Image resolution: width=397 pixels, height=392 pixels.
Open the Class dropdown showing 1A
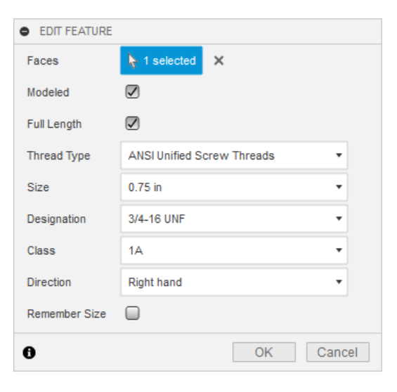(x=234, y=250)
